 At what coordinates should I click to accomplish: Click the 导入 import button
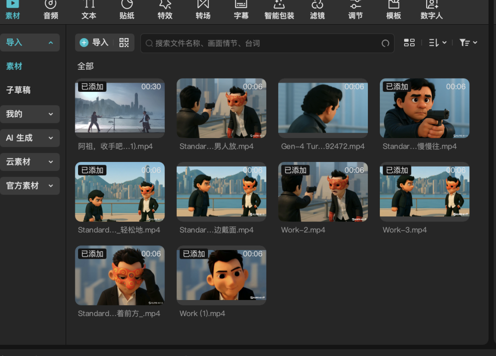(x=95, y=42)
